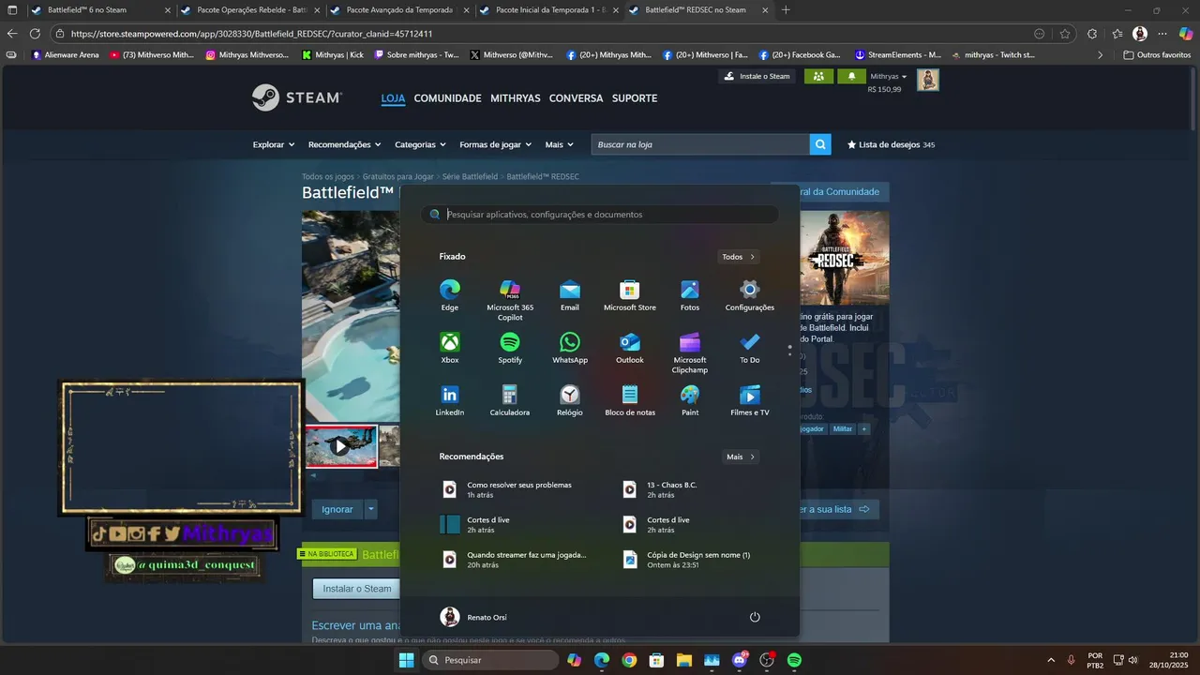The height and width of the screenshot is (675, 1200).
Task: Open Edge extensions puzzle icon
Action: 1092,34
